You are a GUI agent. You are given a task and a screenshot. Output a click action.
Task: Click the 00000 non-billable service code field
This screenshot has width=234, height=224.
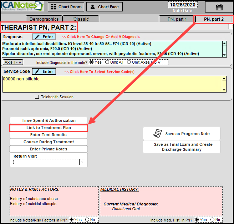[x=112, y=84]
